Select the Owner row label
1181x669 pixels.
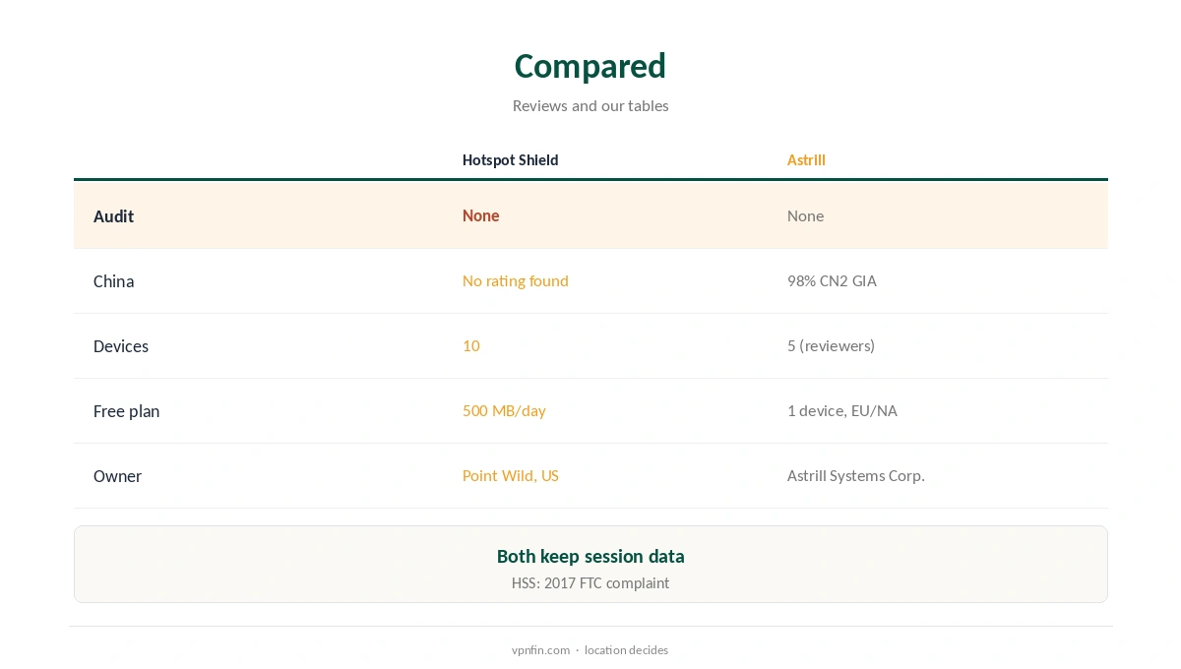(x=117, y=475)
